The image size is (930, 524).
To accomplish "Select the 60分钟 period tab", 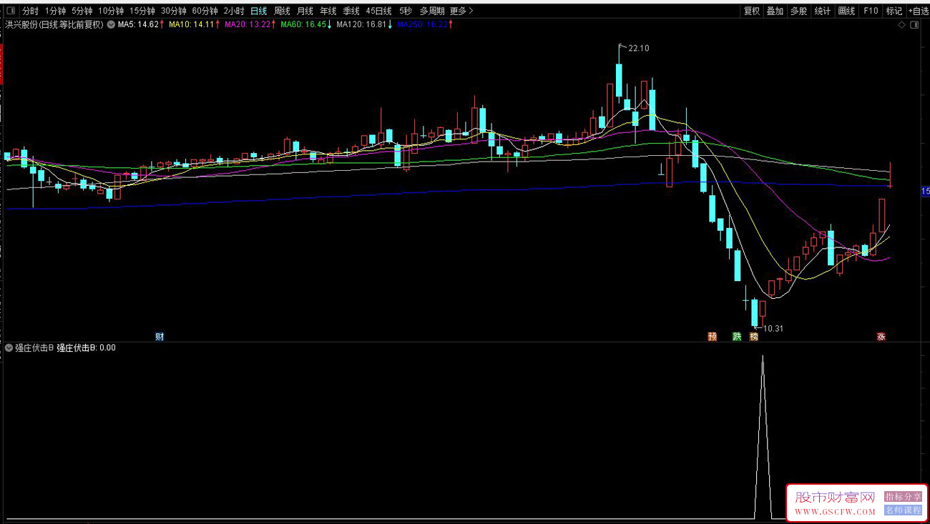I will coord(205,11).
